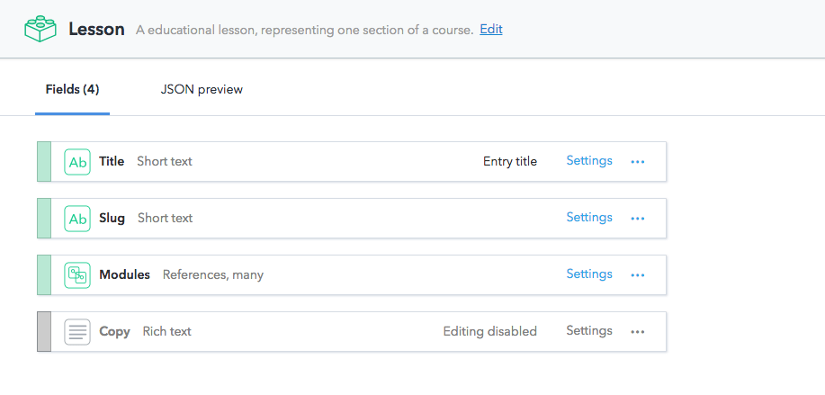Click the Lesson content type cube icon
Screen dimensions: 825x395
[40, 29]
